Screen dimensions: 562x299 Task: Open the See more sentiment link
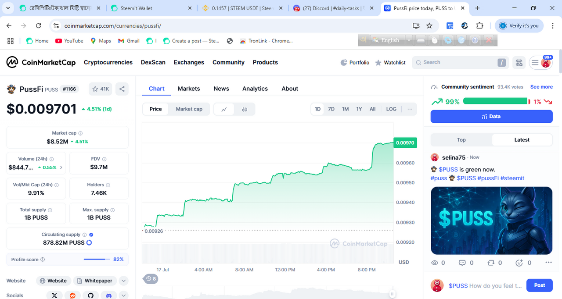click(541, 87)
